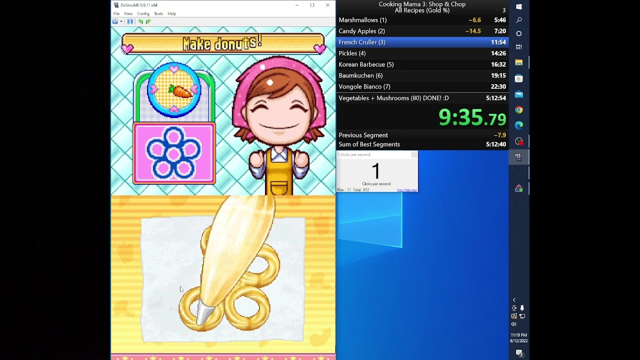This screenshot has height=360, width=640.
Task: Open Microsoft Edge from the taskbar
Action: click(518, 125)
